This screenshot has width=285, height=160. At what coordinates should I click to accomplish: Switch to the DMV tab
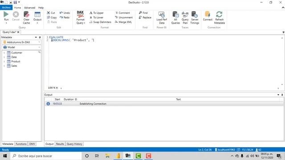[32, 144]
